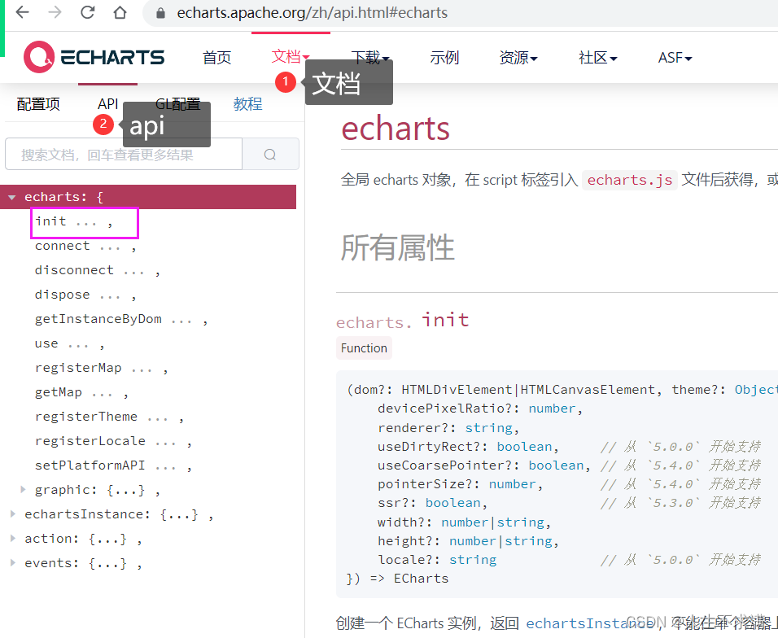Click the red step badge 2 near api

pos(103,125)
